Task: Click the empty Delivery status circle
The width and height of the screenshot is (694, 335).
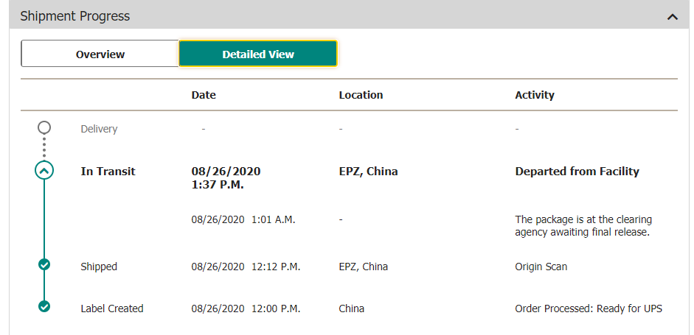Action: pos(44,128)
